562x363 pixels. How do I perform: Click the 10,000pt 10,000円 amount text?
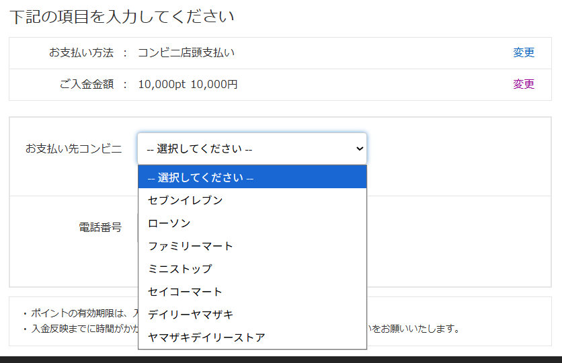(x=188, y=84)
